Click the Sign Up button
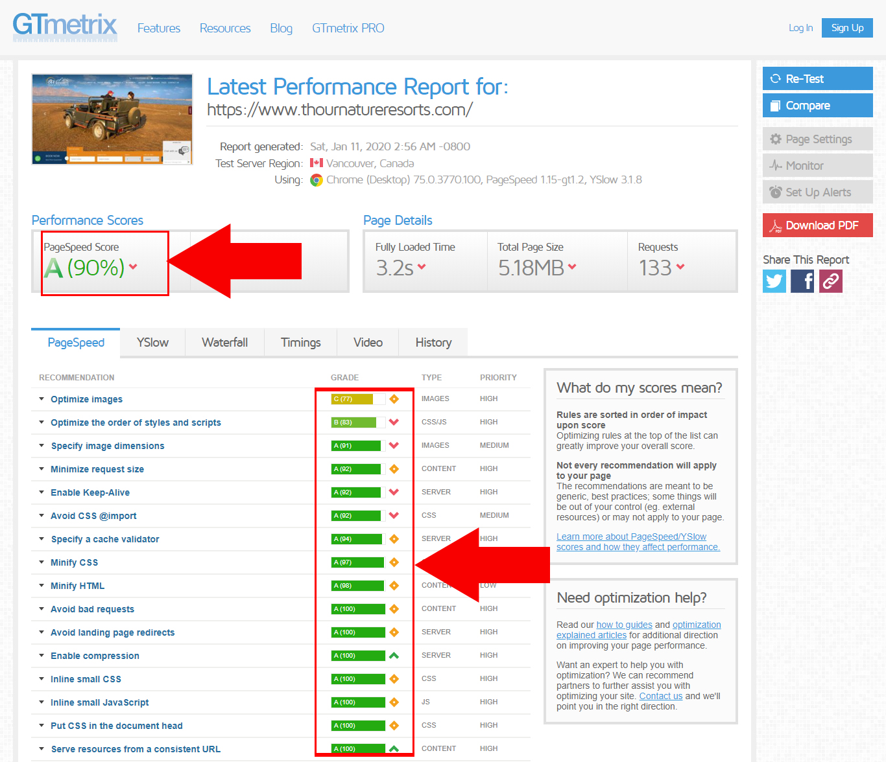 (847, 28)
